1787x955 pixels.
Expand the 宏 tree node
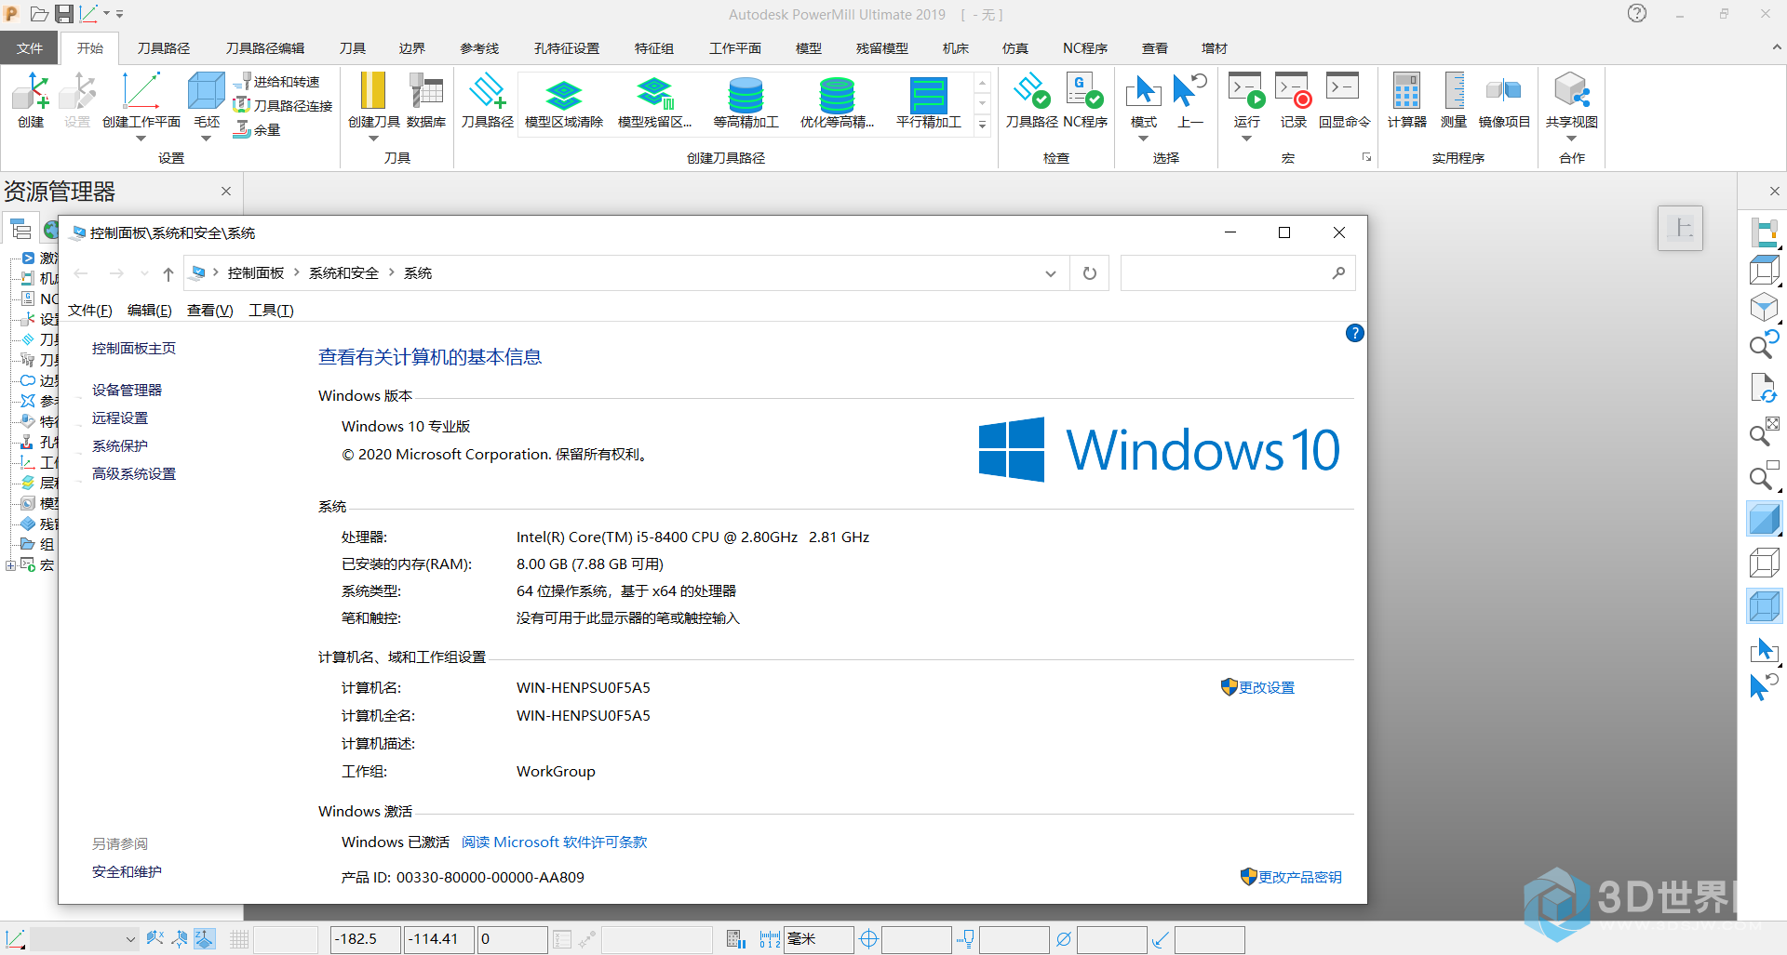tap(10, 565)
